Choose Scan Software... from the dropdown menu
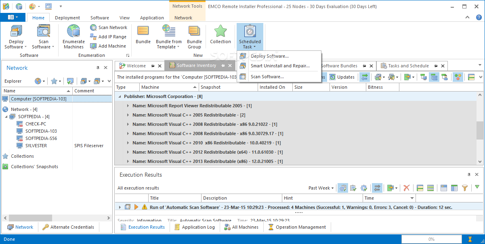This screenshot has height=244, width=485. pyautogui.click(x=279, y=77)
